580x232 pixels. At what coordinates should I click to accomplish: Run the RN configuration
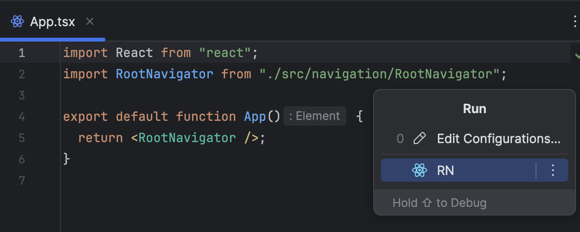[x=445, y=170]
